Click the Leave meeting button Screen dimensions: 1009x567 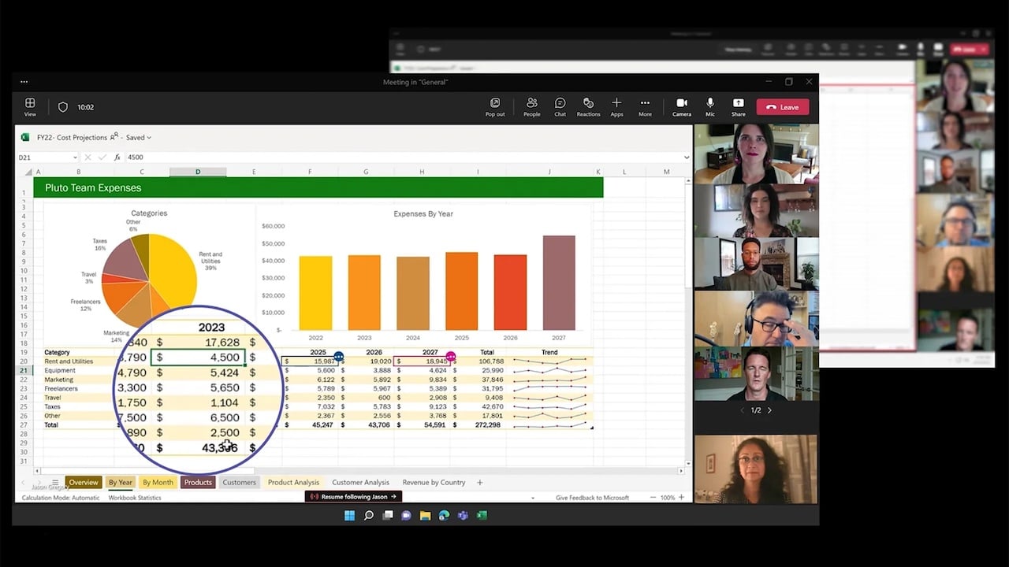pyautogui.click(x=782, y=106)
